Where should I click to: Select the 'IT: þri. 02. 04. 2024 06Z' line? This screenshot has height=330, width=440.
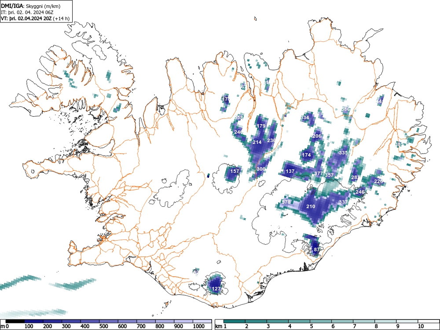27,12
